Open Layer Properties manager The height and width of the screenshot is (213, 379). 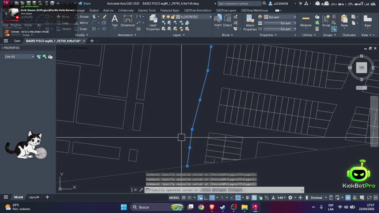click(153, 23)
